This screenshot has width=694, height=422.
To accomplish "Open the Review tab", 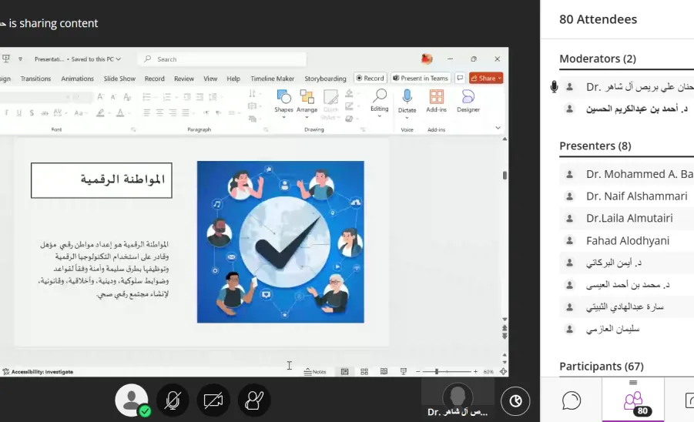I will coord(184,79).
